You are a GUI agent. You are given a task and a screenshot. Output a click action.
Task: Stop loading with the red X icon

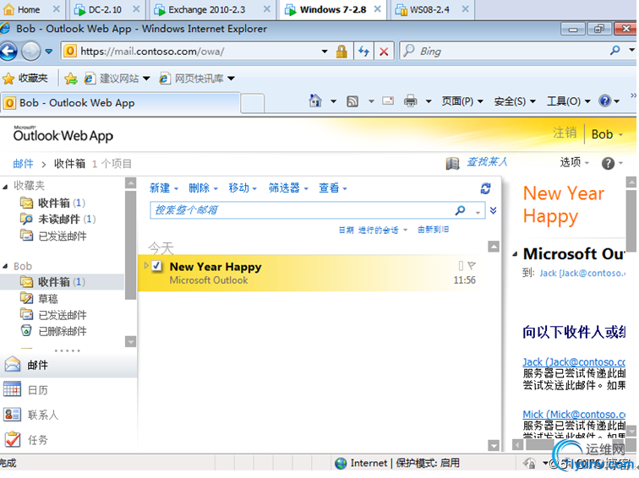coord(384,52)
